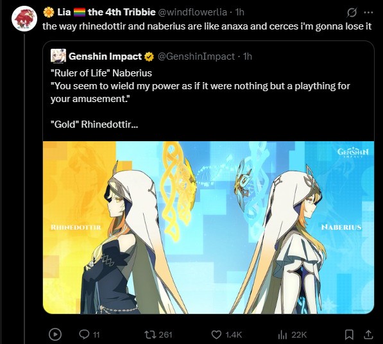Click the circled play button icon
This screenshot has height=344, width=383.
coord(55,334)
